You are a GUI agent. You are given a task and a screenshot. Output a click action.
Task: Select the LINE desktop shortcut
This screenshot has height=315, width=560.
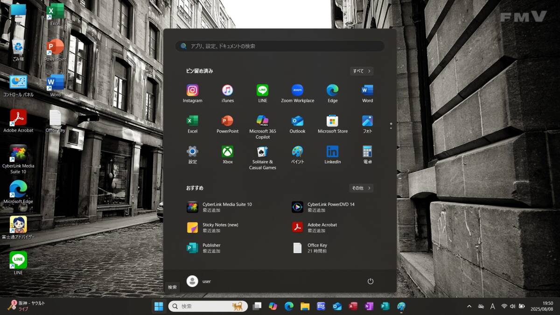tap(18, 263)
